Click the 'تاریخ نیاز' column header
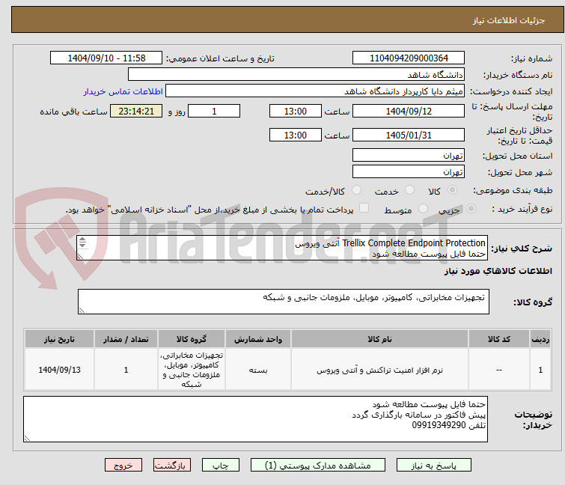Image resolution: width=565 pixels, height=485 pixels. [59, 339]
